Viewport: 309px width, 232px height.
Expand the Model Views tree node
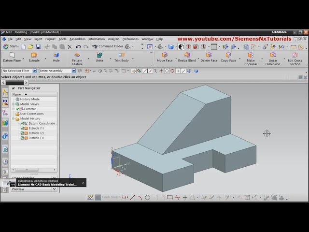(x=13, y=104)
